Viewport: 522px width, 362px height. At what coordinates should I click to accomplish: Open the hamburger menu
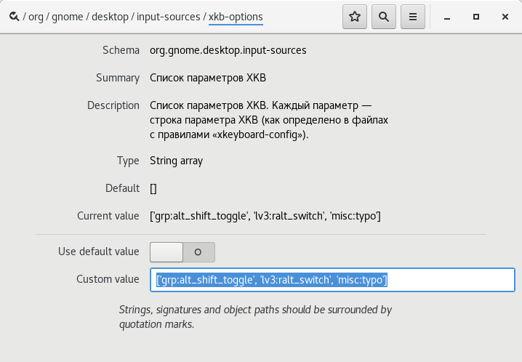point(413,17)
